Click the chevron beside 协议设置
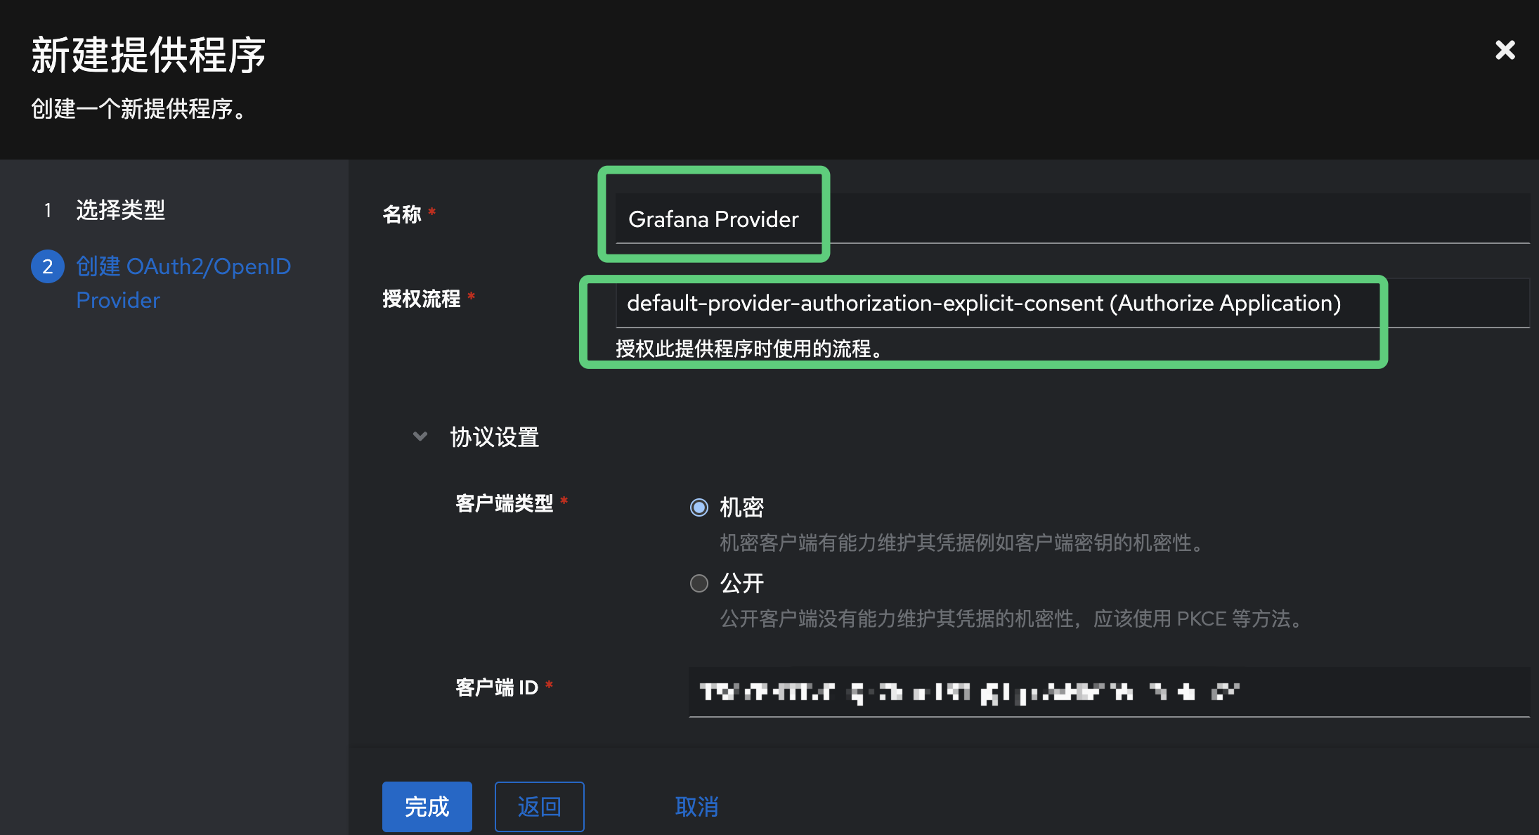Screen dimensions: 1539x835 click(x=420, y=436)
